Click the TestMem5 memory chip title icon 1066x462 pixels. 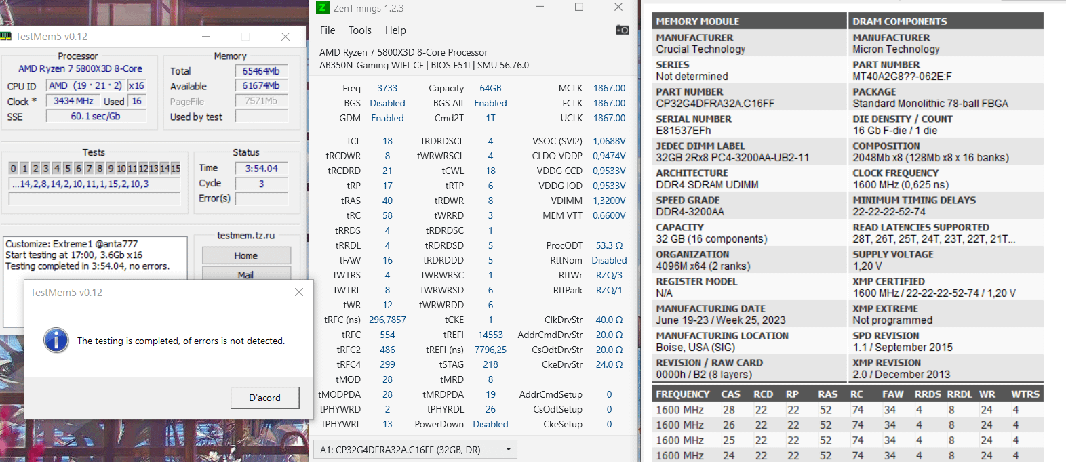click(6, 36)
